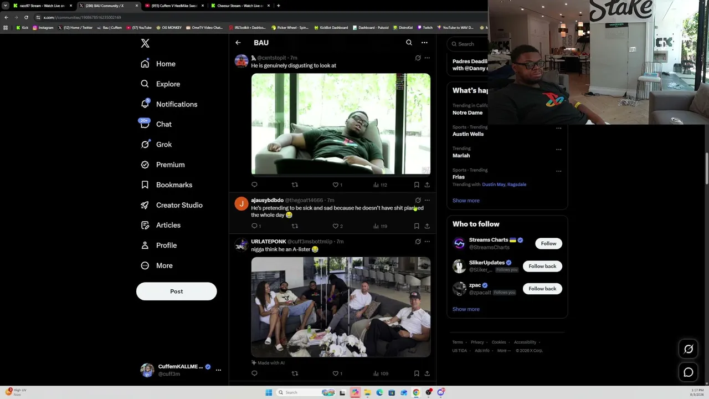Viewport: 709px width, 399px height.
Task: Open more options for the BAU community header
Action: coord(424,43)
